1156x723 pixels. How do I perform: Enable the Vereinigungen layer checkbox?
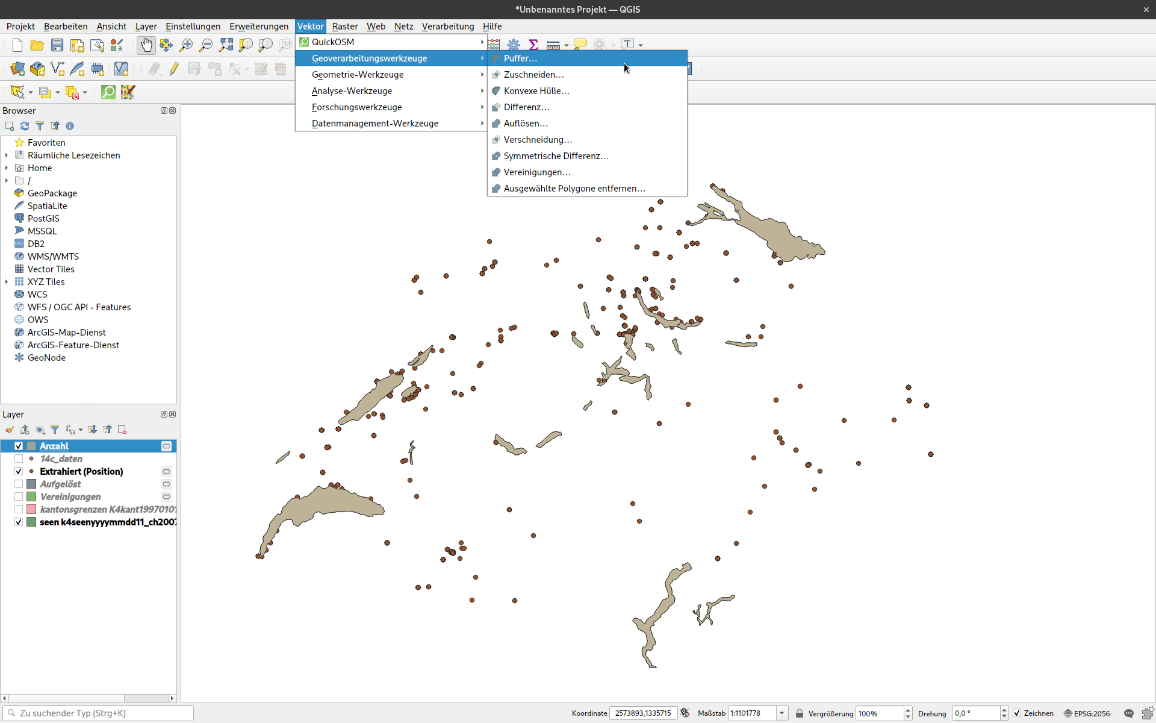(x=19, y=497)
